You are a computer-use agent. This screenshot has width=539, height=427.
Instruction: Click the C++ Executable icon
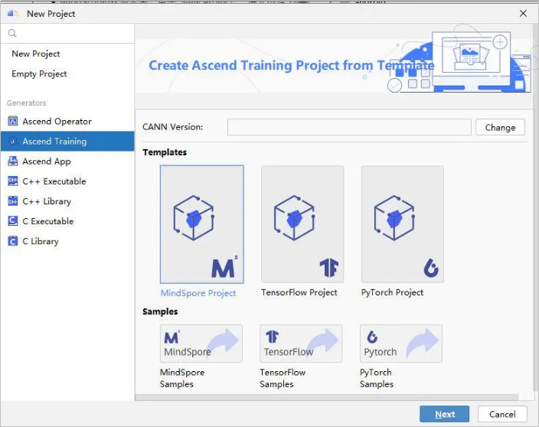click(13, 181)
